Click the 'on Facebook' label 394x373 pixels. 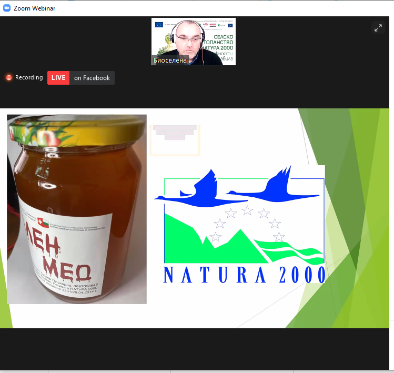[x=92, y=78]
